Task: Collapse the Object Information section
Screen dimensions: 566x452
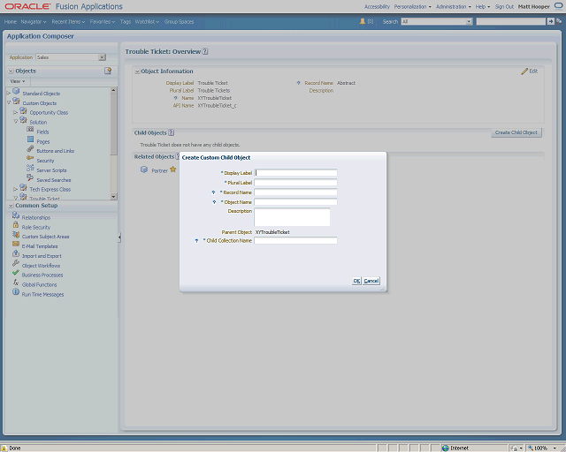Action: (x=137, y=72)
